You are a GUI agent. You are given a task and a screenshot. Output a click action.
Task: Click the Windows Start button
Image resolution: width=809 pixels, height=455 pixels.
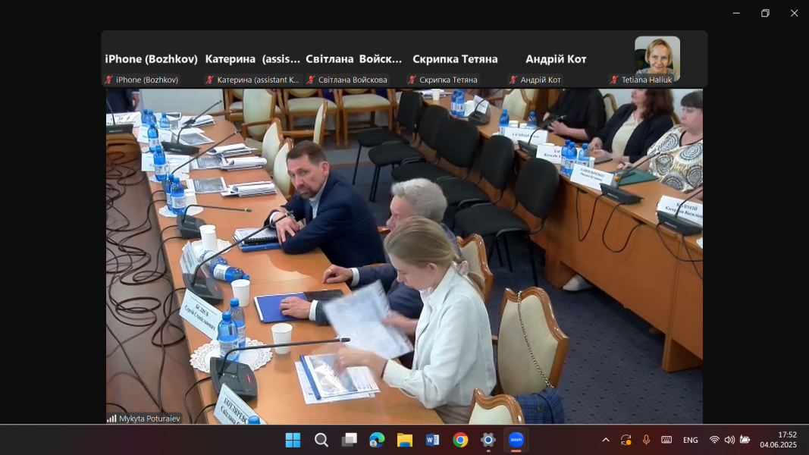[x=293, y=440]
